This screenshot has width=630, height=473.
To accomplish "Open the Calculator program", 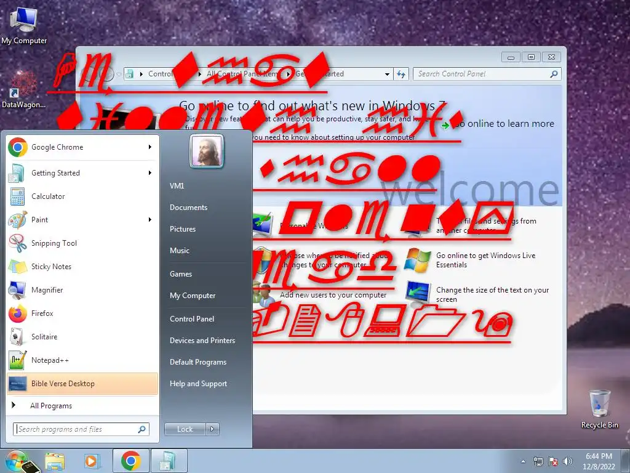I will click(82, 196).
